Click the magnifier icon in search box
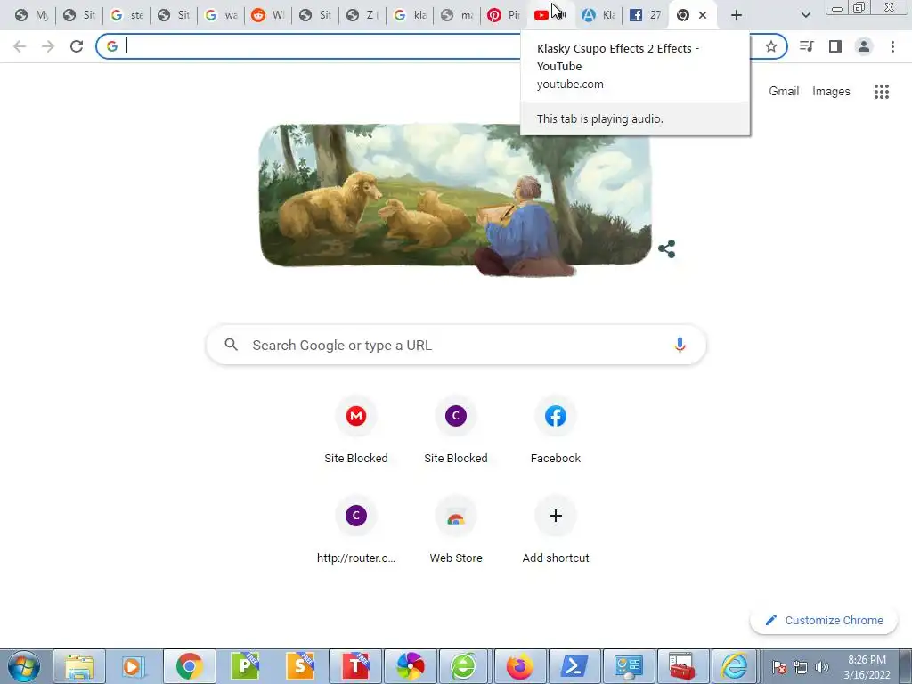912x684 pixels. [x=231, y=345]
